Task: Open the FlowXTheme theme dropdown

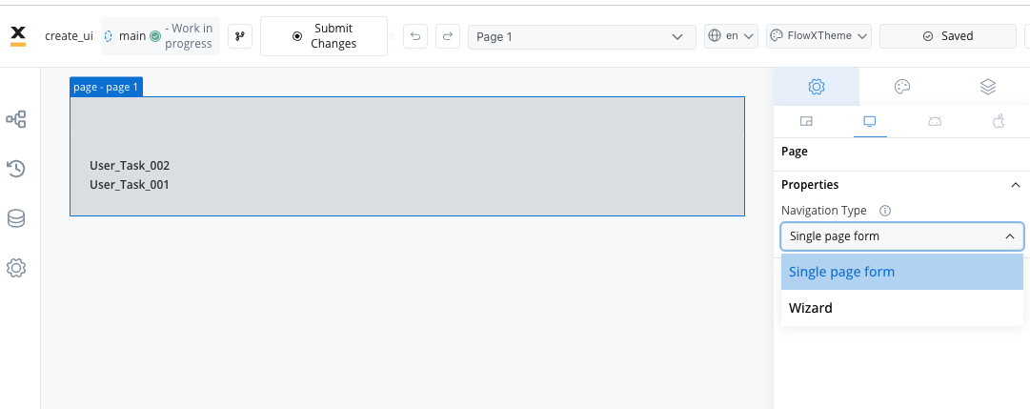Action: (818, 36)
